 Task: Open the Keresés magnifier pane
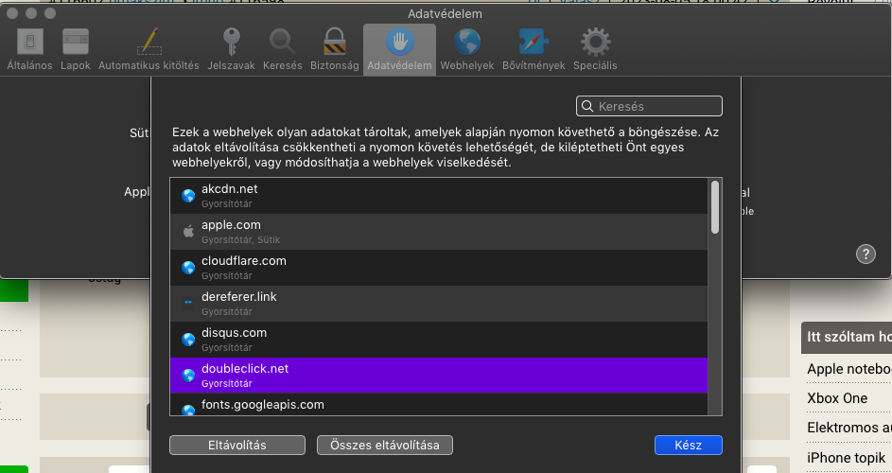282,49
